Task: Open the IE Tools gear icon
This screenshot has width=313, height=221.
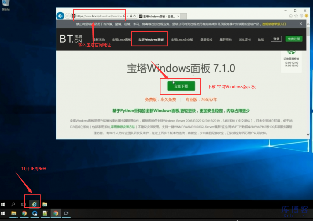Action: (x=301, y=16)
